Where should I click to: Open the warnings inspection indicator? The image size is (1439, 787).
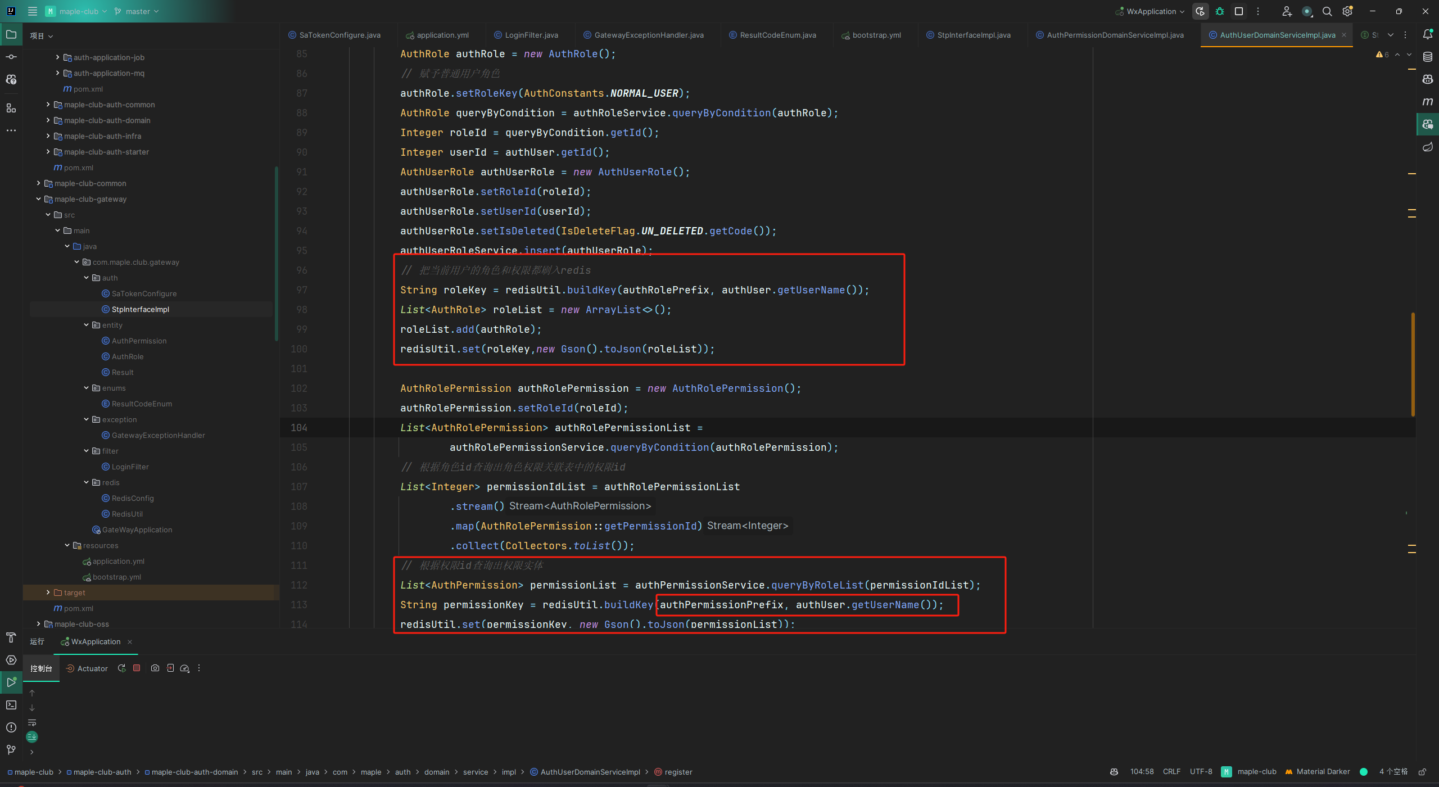tap(1382, 55)
